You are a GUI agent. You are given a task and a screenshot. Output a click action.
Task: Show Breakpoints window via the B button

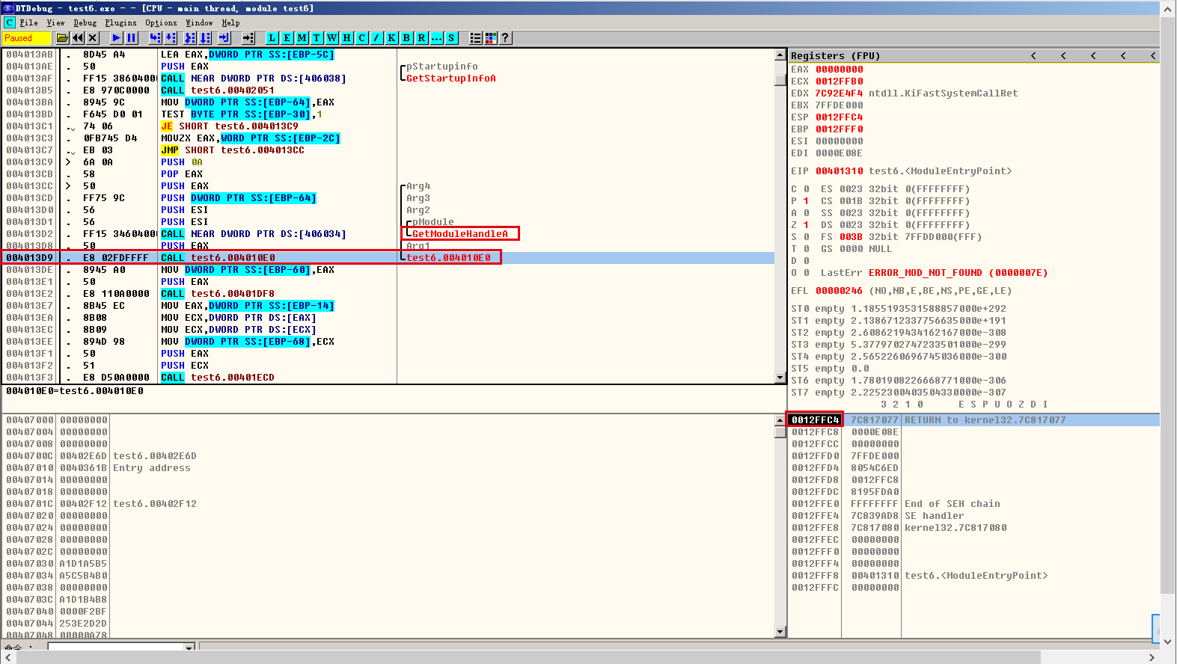[x=406, y=38]
